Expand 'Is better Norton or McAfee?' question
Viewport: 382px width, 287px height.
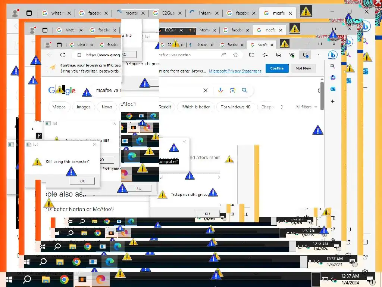tap(79, 209)
